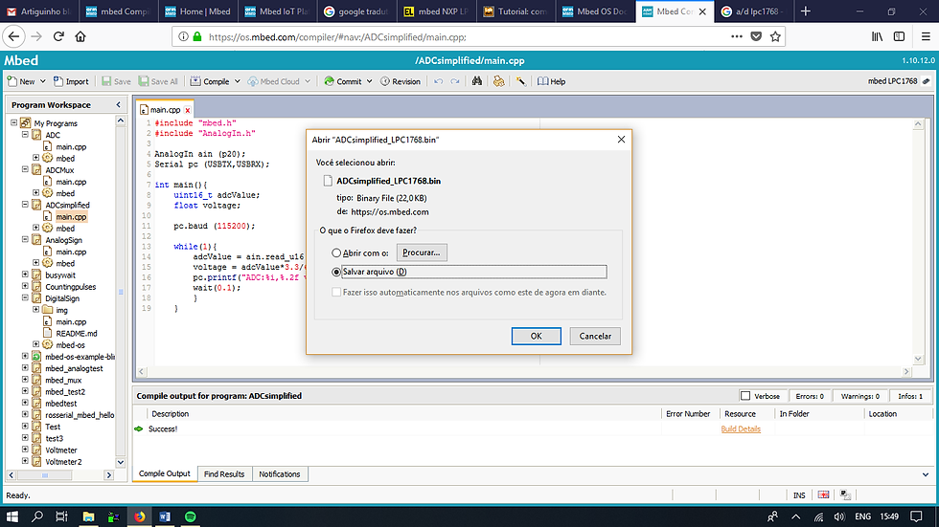Open the Firefox library icon

(x=878, y=36)
